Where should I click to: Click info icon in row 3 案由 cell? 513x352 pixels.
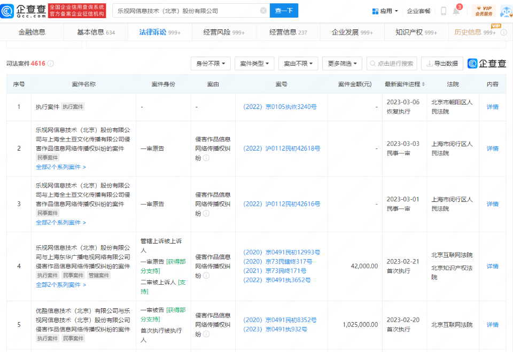(x=206, y=214)
